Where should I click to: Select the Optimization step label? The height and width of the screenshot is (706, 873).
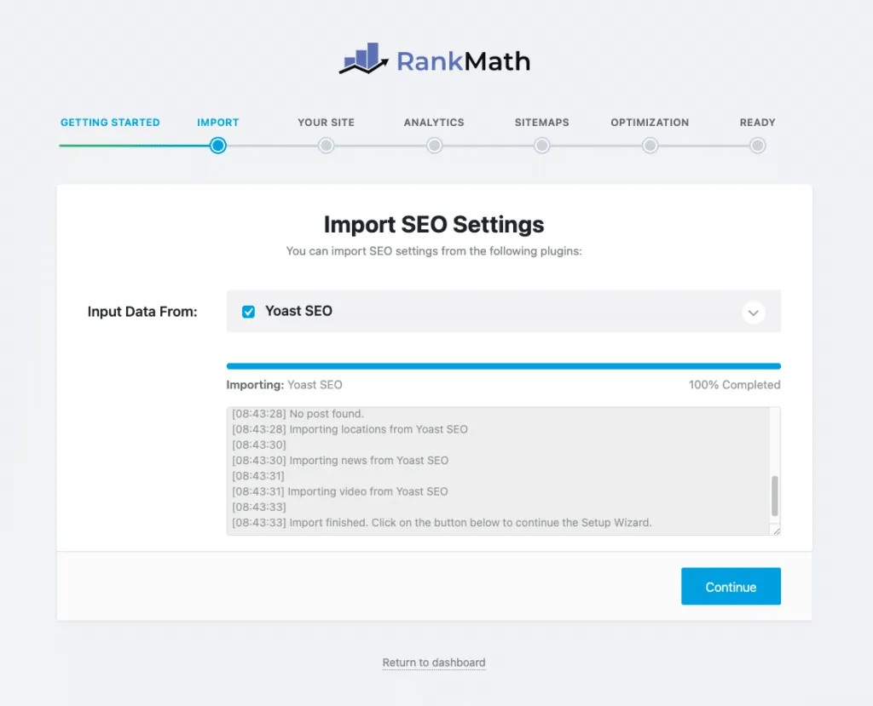point(650,122)
